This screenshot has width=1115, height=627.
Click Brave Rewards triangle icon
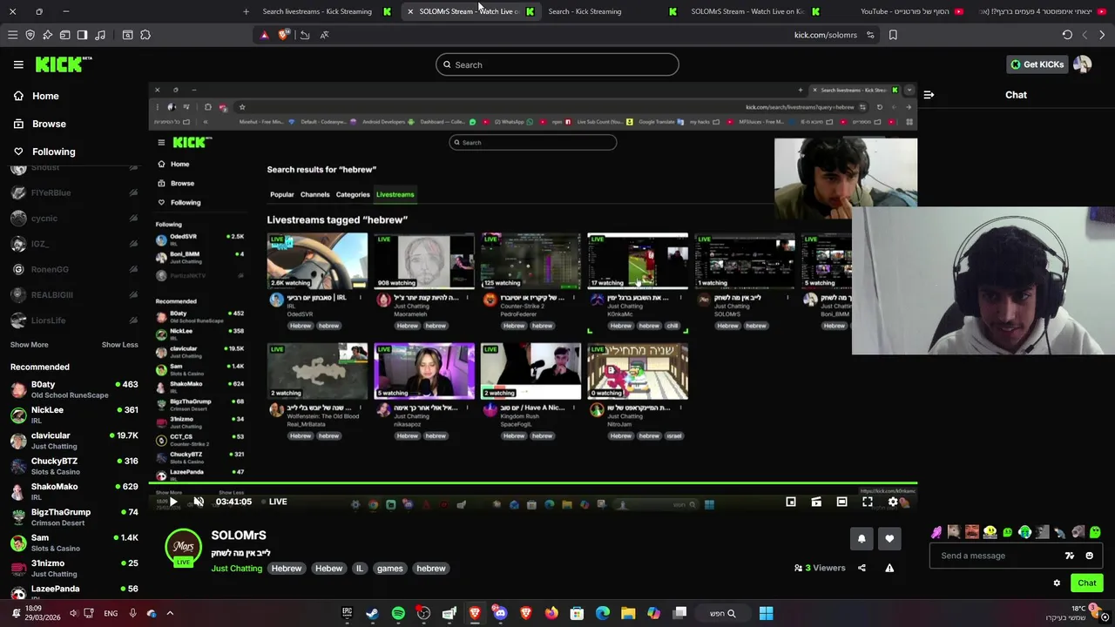click(265, 35)
